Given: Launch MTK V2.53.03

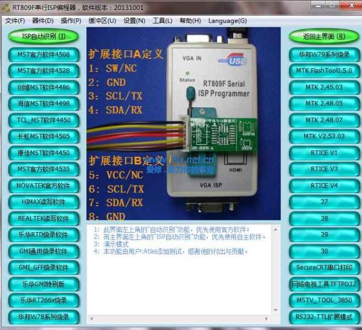Looking at the screenshot, I should click(x=324, y=136).
